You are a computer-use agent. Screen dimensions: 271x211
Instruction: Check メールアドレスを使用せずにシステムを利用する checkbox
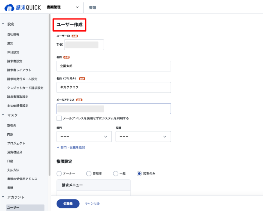click(59, 118)
